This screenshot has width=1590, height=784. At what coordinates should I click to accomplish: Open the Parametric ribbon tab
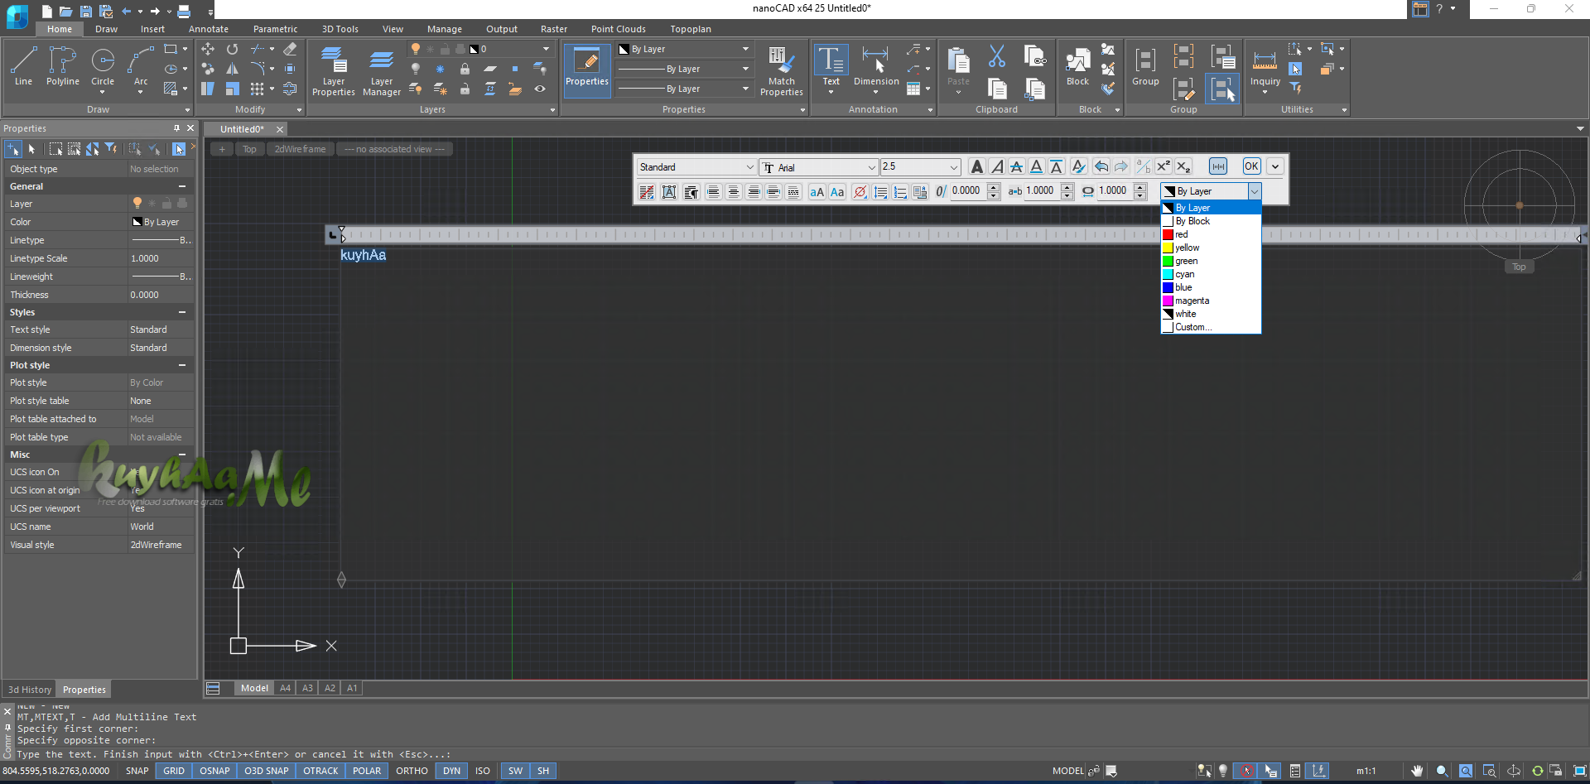(x=276, y=29)
